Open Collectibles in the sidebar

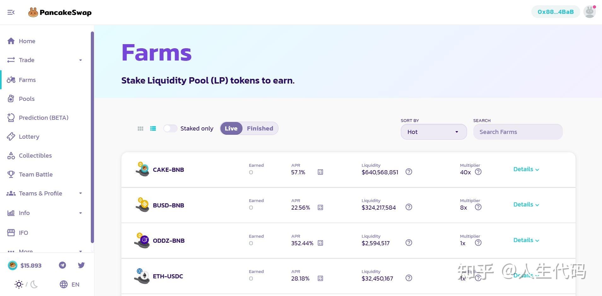coord(35,155)
